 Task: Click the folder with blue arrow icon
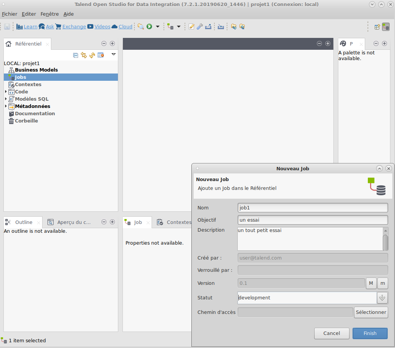pyautogui.click(x=234, y=26)
